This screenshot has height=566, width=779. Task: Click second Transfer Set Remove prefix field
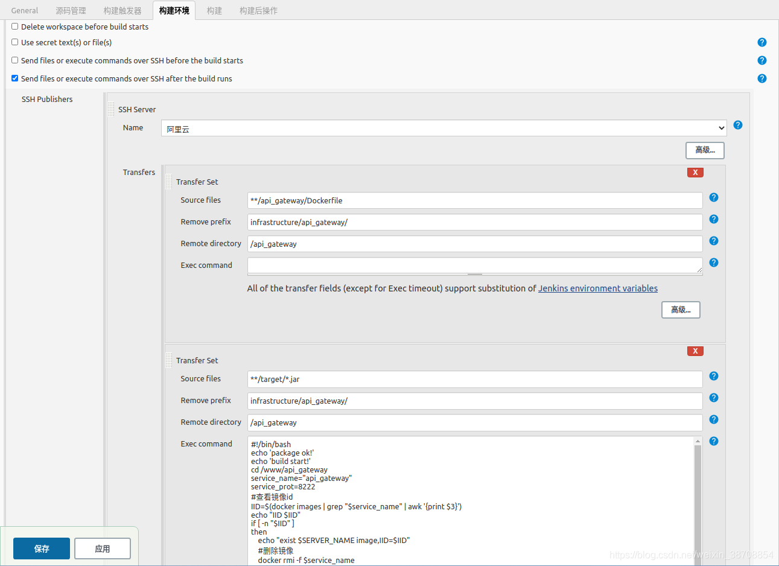(475, 401)
